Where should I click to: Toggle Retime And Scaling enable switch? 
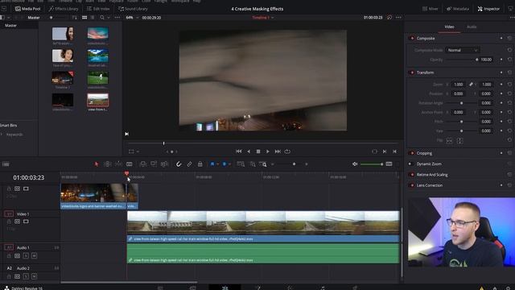click(412, 175)
